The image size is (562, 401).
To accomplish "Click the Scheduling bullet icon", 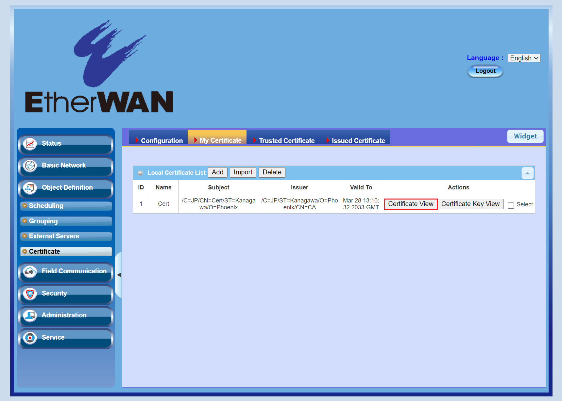I will (25, 206).
